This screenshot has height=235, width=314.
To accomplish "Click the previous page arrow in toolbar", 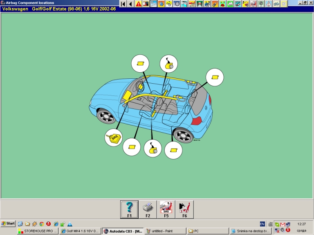I will click(x=130, y=4).
